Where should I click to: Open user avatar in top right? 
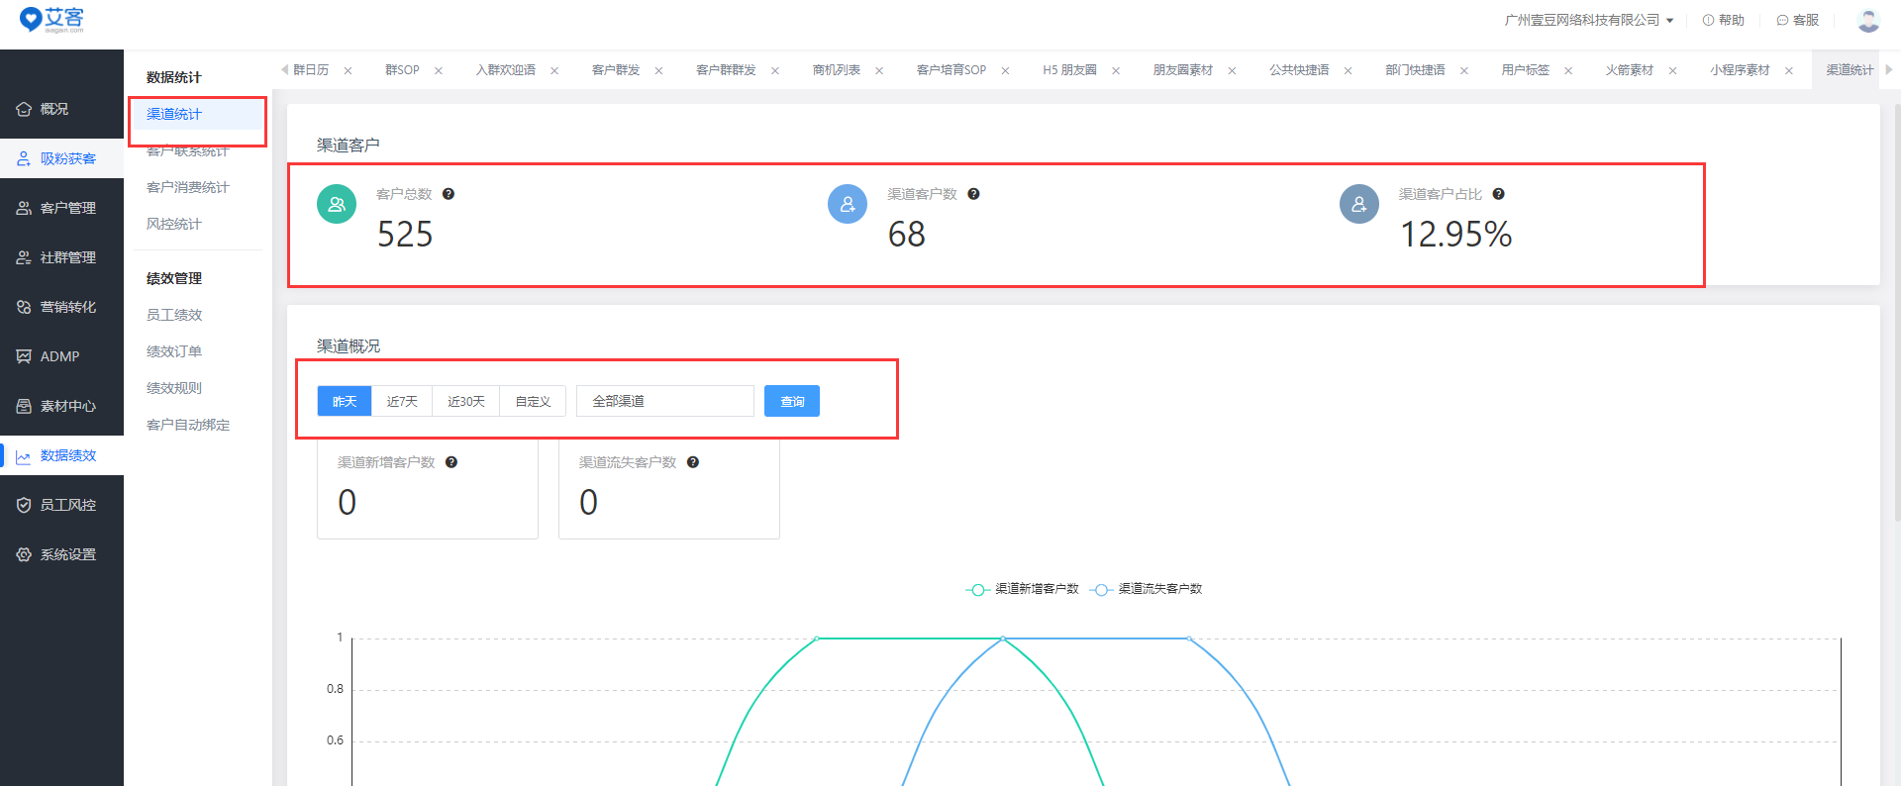click(x=1867, y=20)
